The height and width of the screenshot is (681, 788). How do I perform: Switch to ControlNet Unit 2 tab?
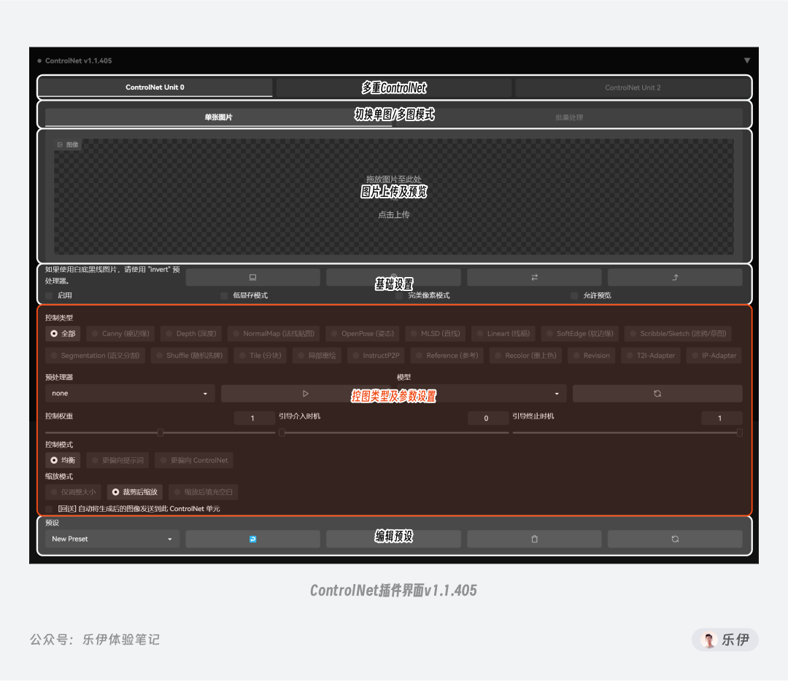coord(633,87)
